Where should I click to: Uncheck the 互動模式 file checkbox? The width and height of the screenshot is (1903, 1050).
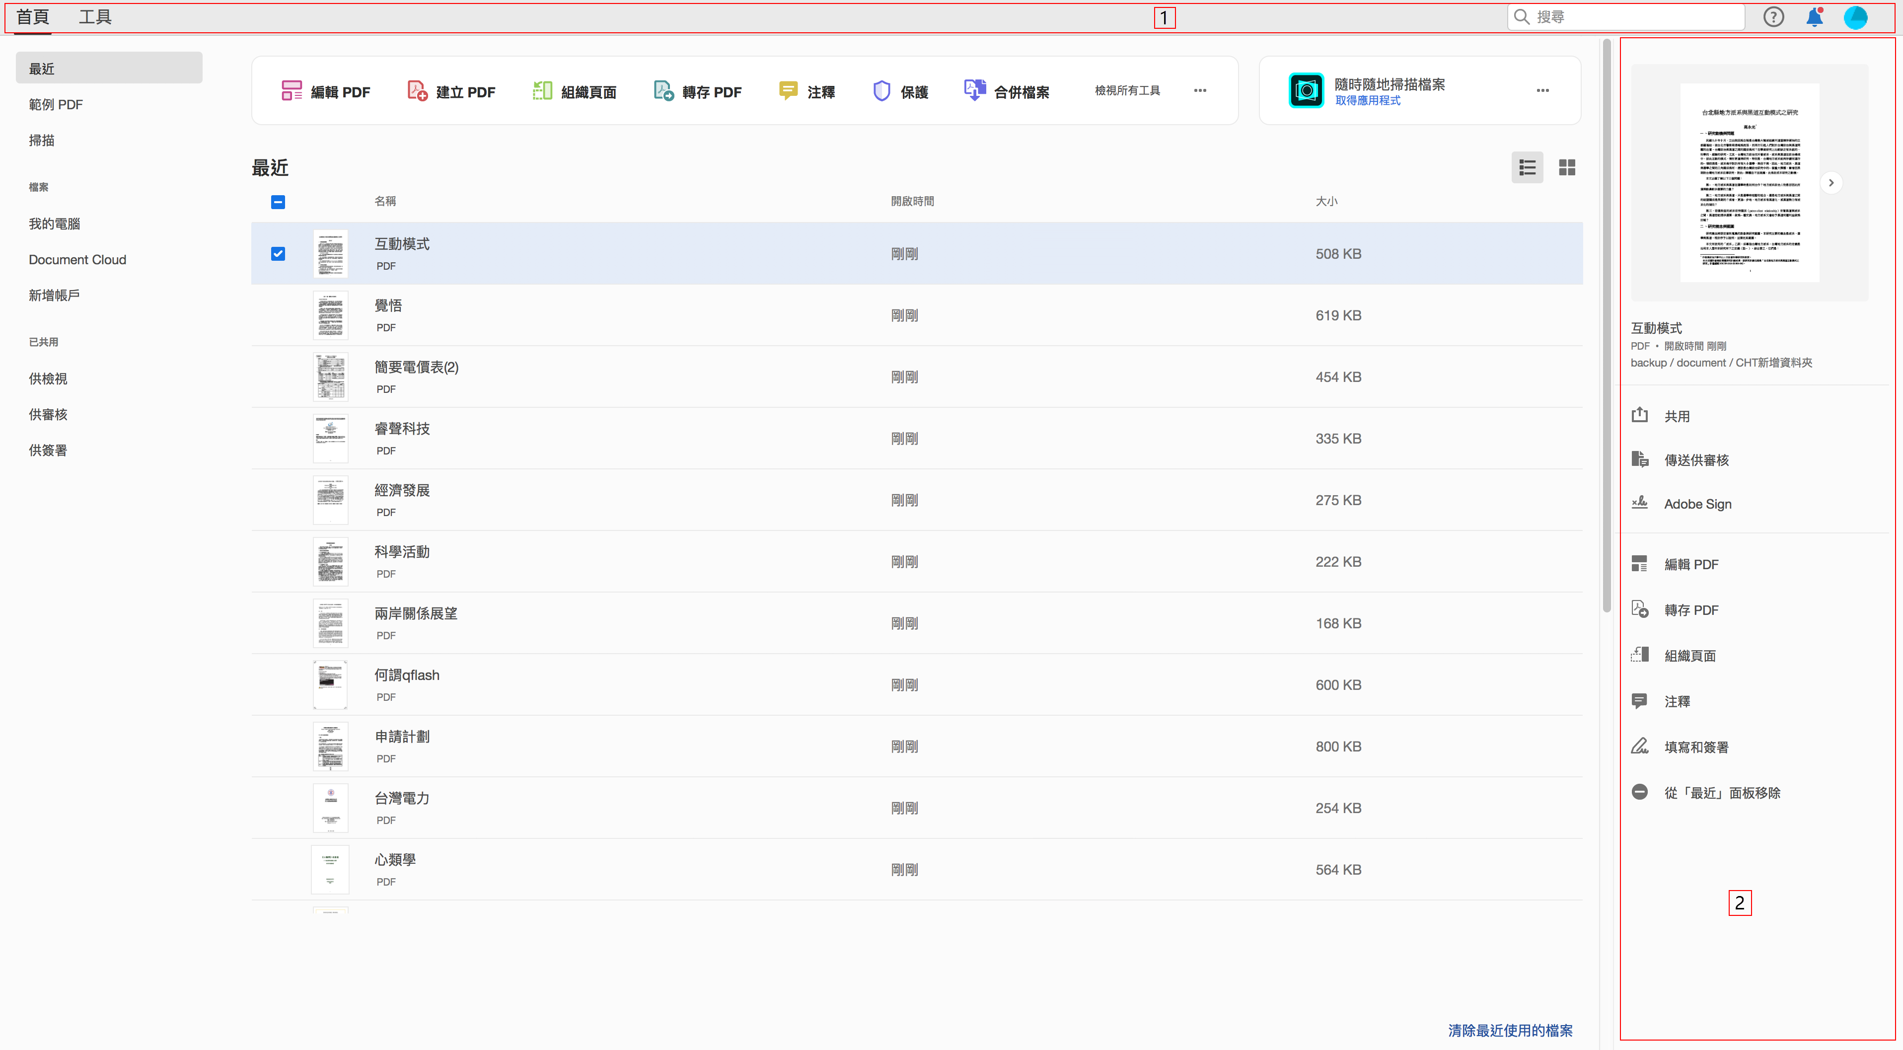(x=278, y=253)
